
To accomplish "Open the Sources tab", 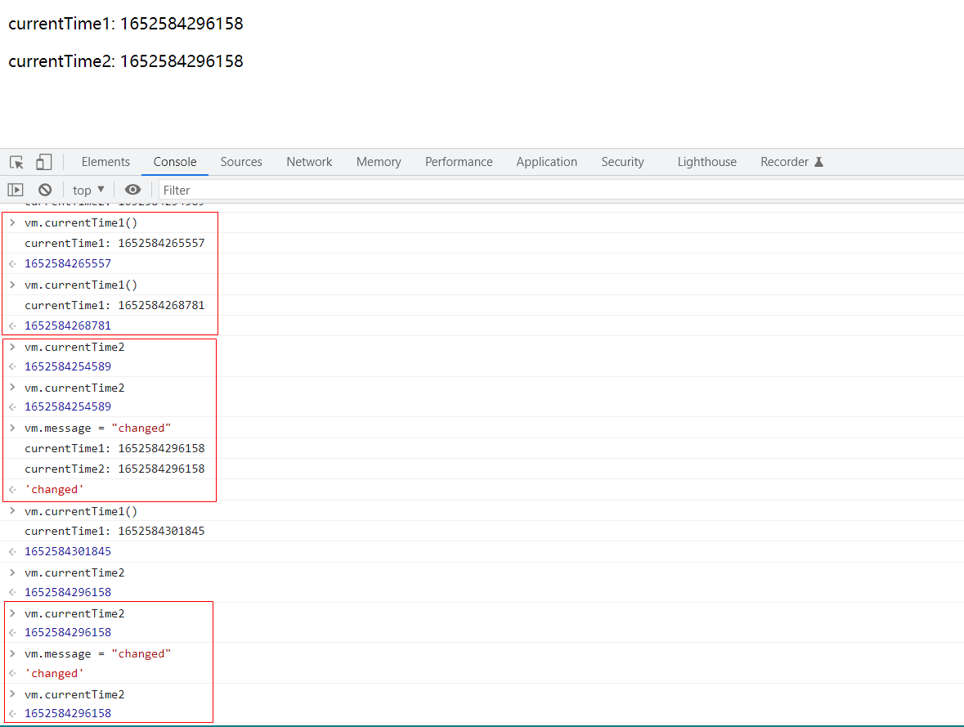I will [x=241, y=162].
